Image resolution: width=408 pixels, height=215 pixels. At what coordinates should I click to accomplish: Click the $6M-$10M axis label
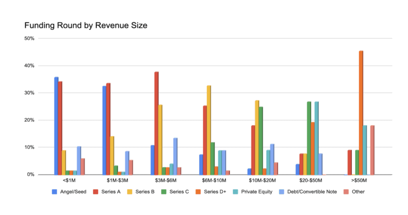(214, 180)
